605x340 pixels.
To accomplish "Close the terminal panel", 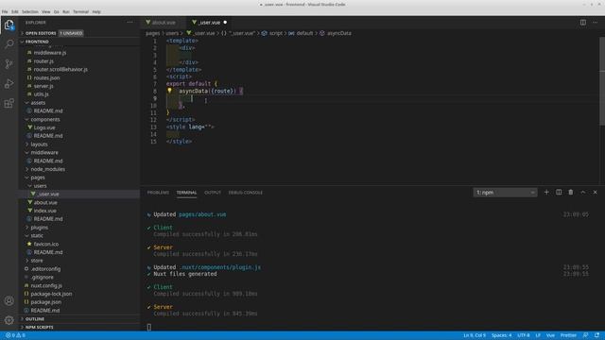I will (x=595, y=192).
